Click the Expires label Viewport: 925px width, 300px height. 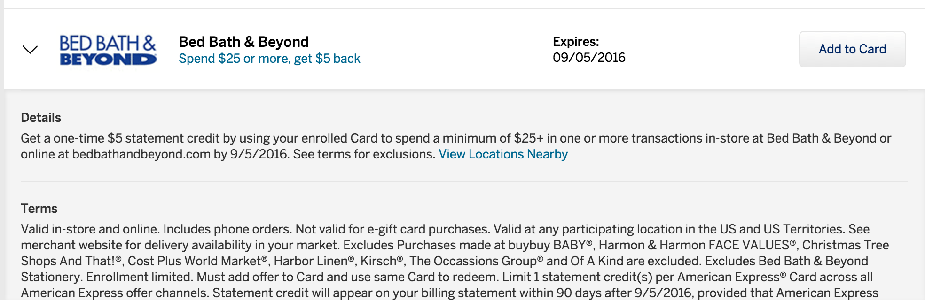(576, 42)
